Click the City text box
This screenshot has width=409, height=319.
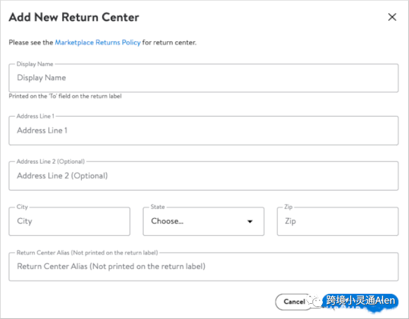tap(69, 221)
